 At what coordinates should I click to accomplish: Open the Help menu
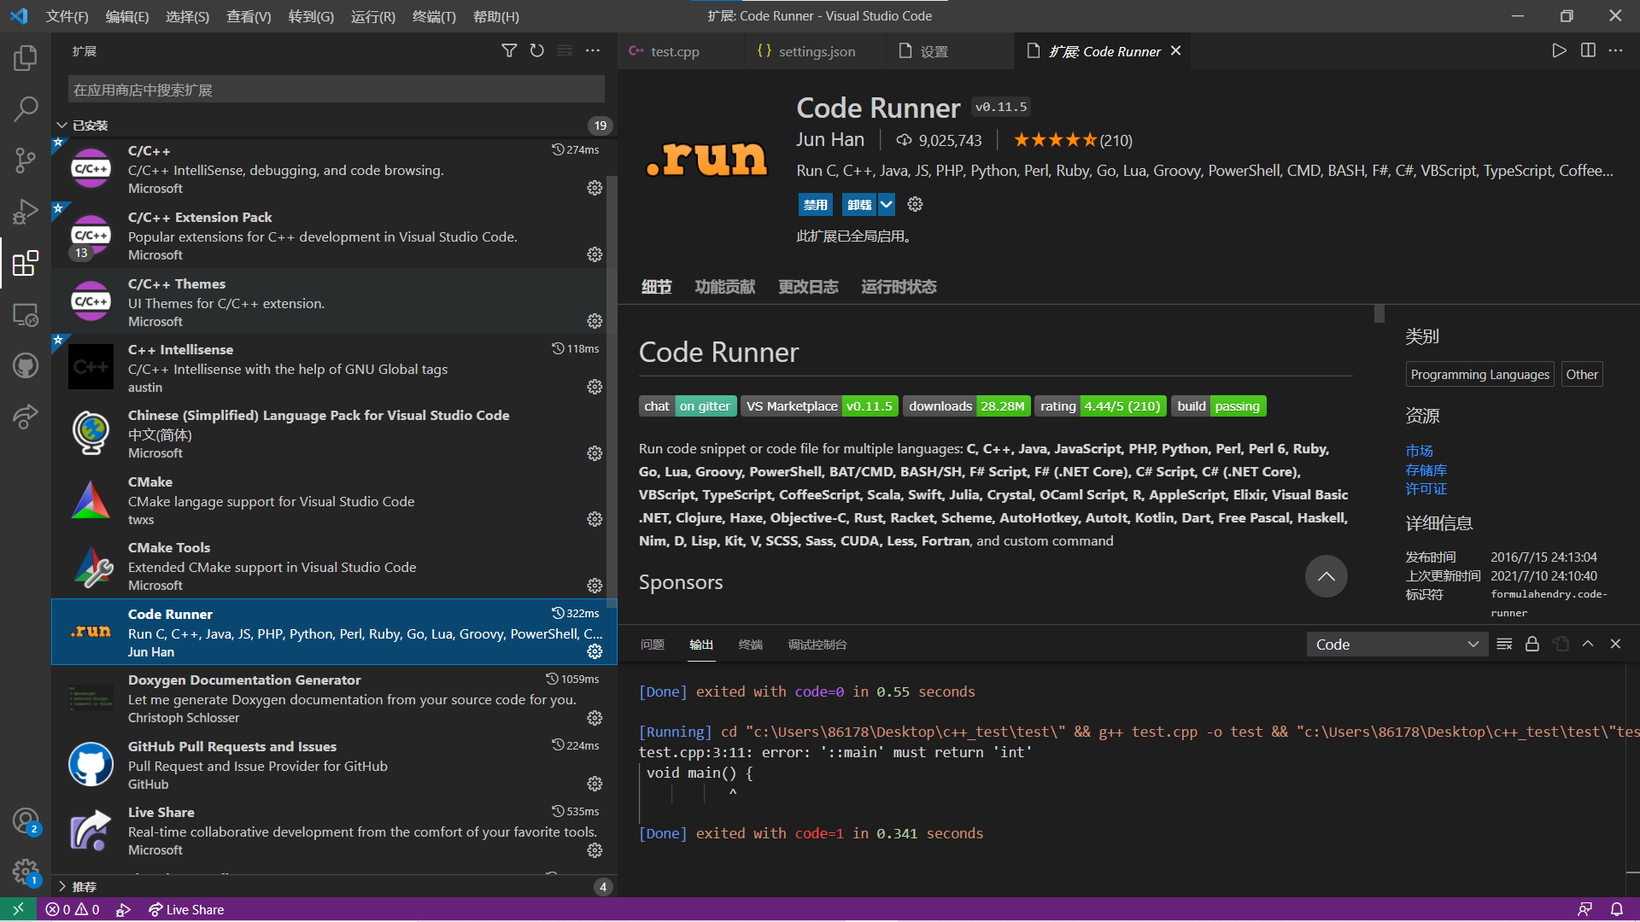[x=495, y=16]
